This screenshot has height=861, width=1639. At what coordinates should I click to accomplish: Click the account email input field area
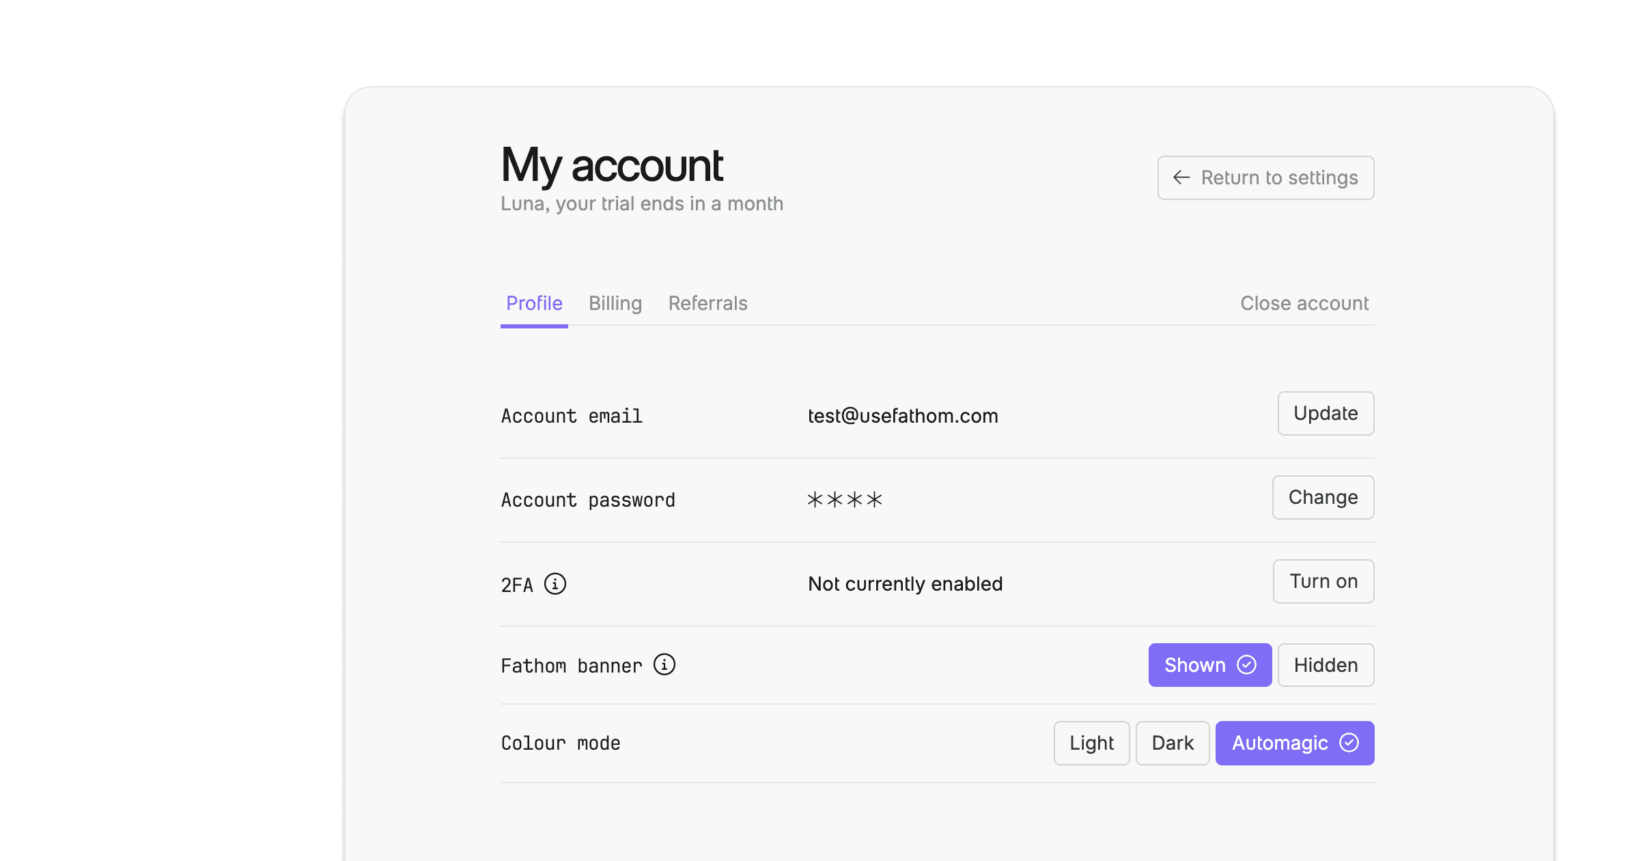coord(903,415)
